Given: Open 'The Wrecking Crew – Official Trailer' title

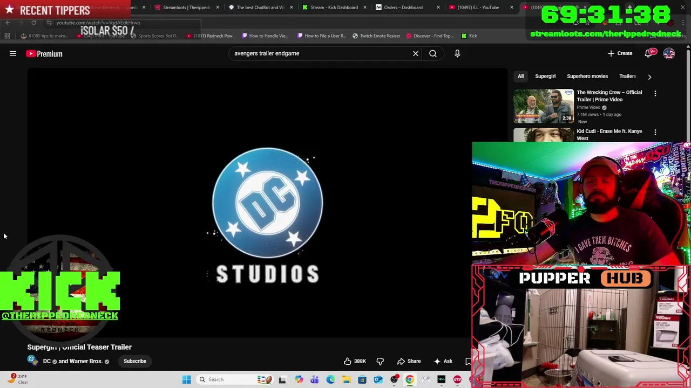Looking at the screenshot, I should point(609,96).
